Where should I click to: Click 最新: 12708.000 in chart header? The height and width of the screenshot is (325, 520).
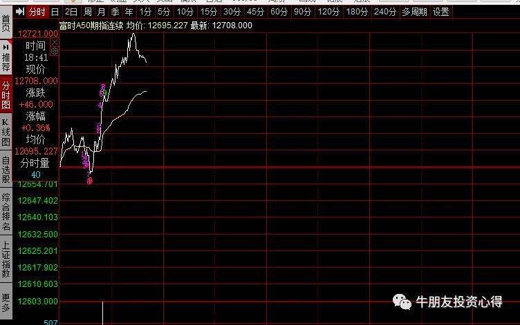221,26
